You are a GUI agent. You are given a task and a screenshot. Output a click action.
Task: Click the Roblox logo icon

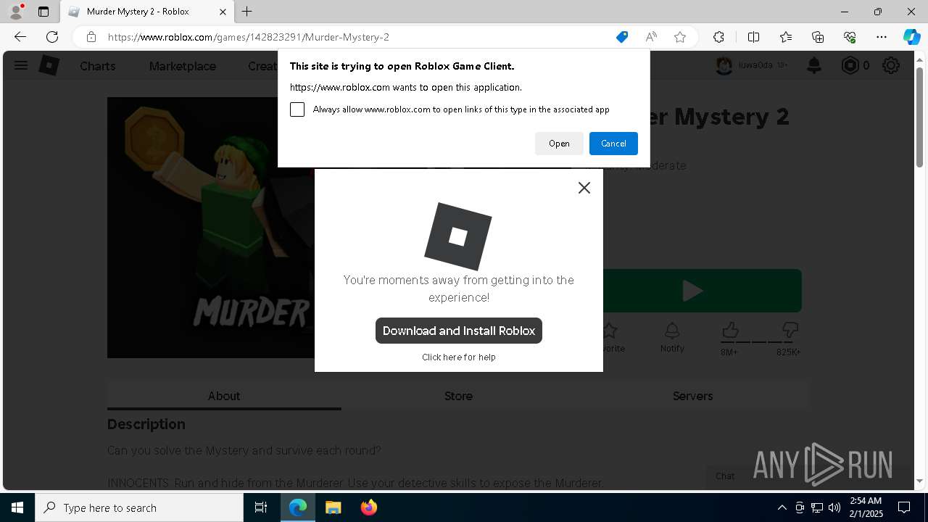tap(49, 66)
